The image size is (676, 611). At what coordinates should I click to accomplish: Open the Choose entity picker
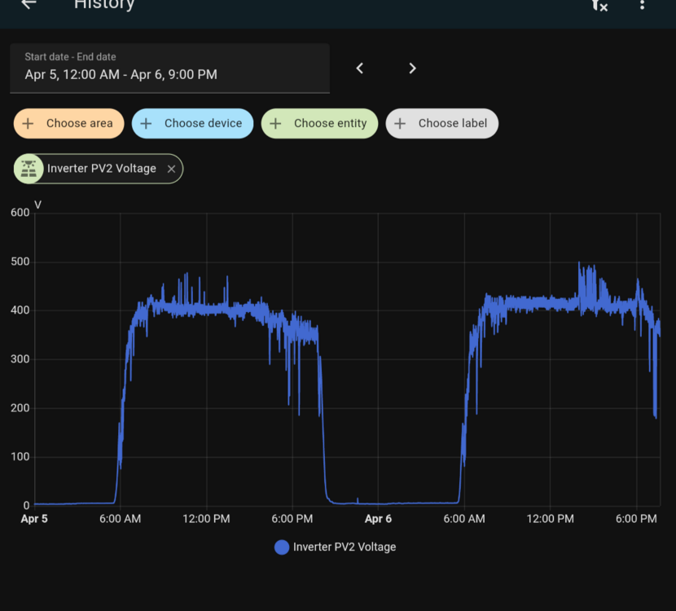click(330, 124)
